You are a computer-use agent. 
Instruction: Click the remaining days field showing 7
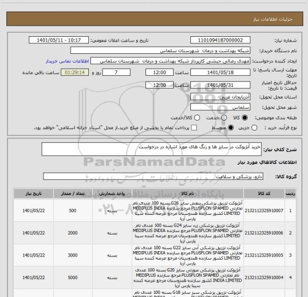point(116,73)
